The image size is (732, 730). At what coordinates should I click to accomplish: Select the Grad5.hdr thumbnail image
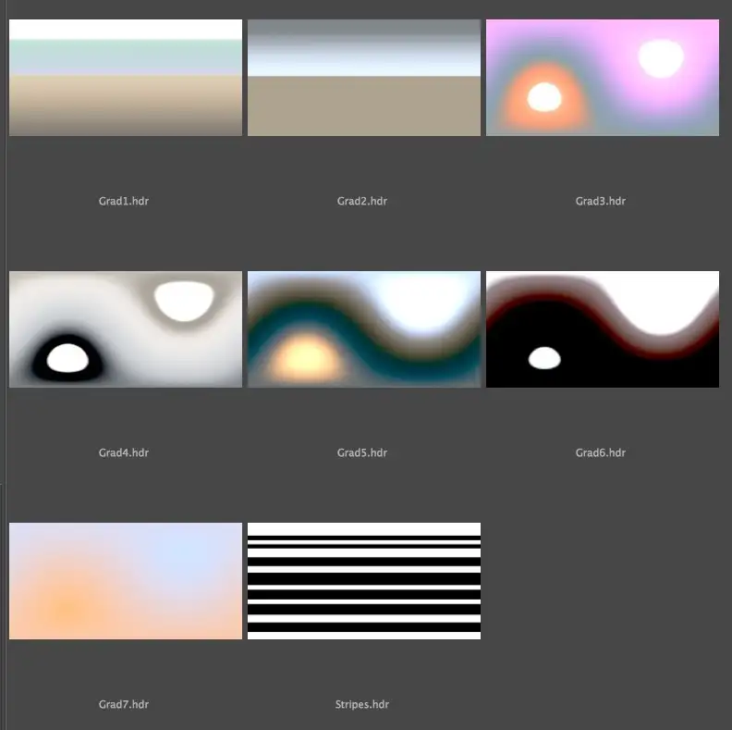coord(364,329)
